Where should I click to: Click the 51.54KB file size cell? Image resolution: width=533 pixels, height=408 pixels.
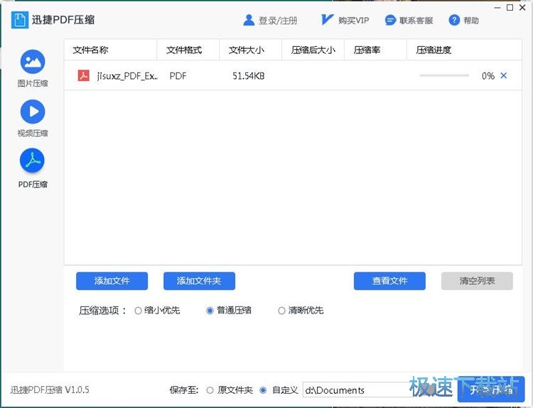click(x=249, y=76)
